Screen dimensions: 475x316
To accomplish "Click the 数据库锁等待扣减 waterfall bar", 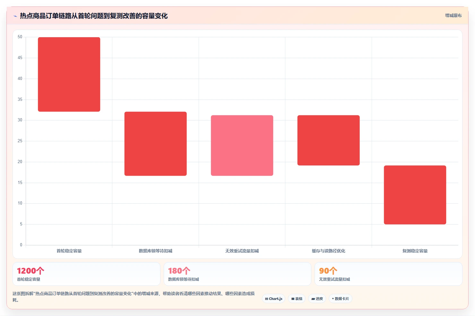I will tap(156, 144).
